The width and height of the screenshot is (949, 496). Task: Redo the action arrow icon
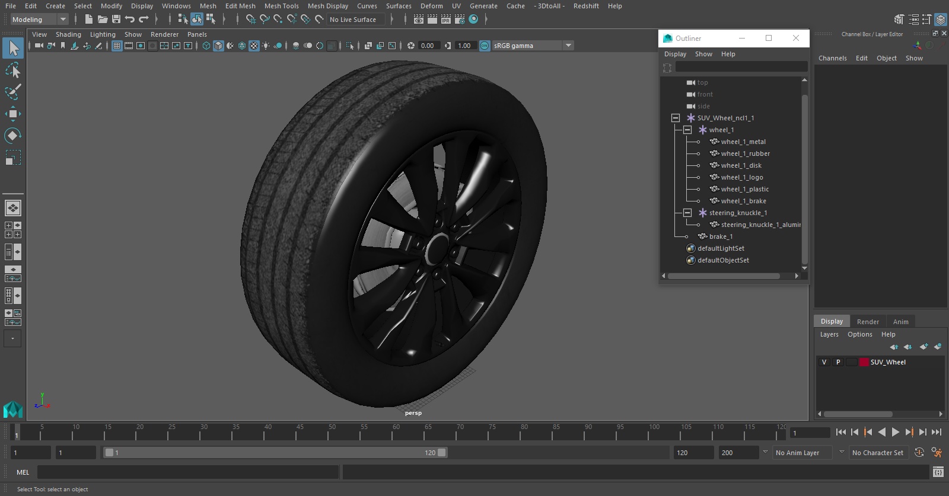144,20
